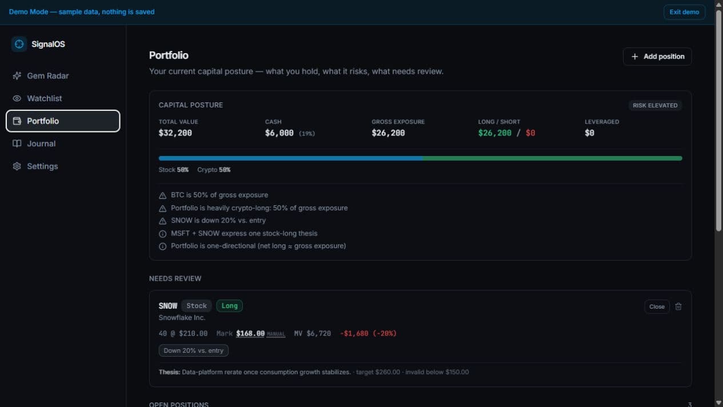Screen dimensions: 723x407
Task: Click the Stock 50% legend label
Action: [x=174, y=170]
